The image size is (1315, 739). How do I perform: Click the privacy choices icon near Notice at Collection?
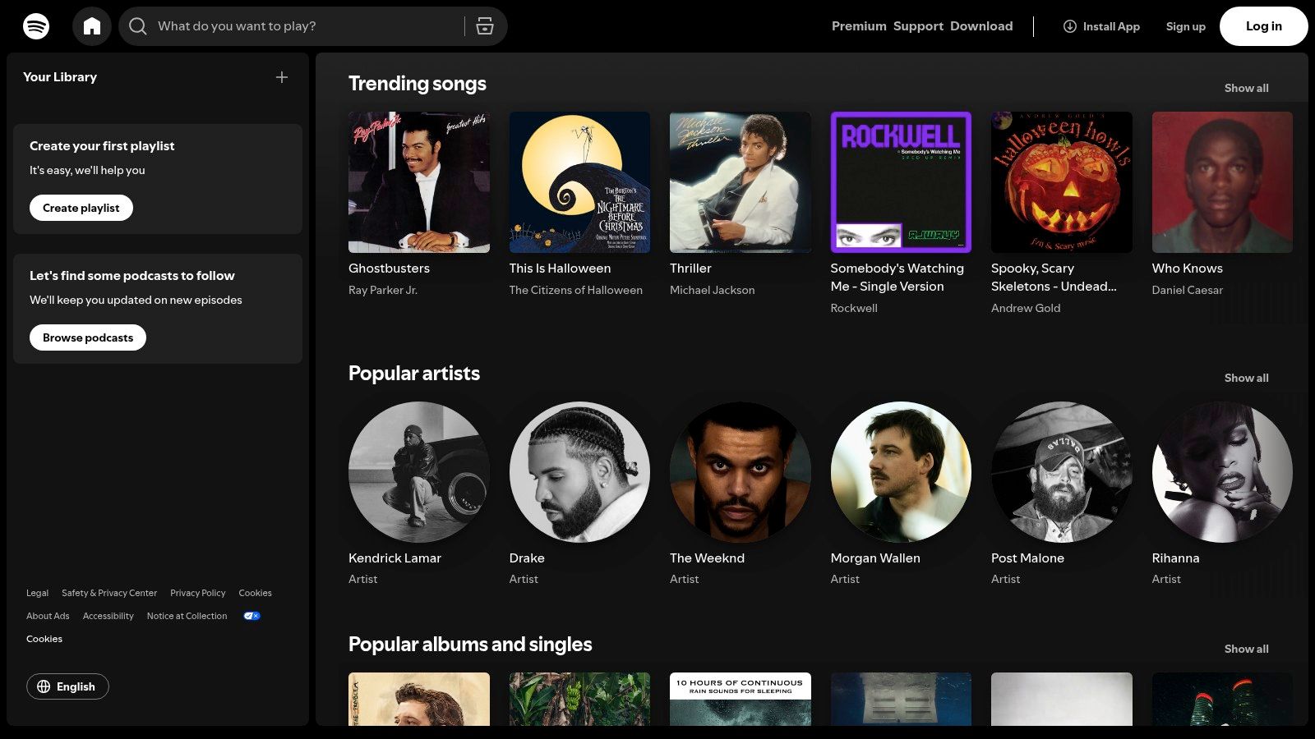[x=251, y=616]
